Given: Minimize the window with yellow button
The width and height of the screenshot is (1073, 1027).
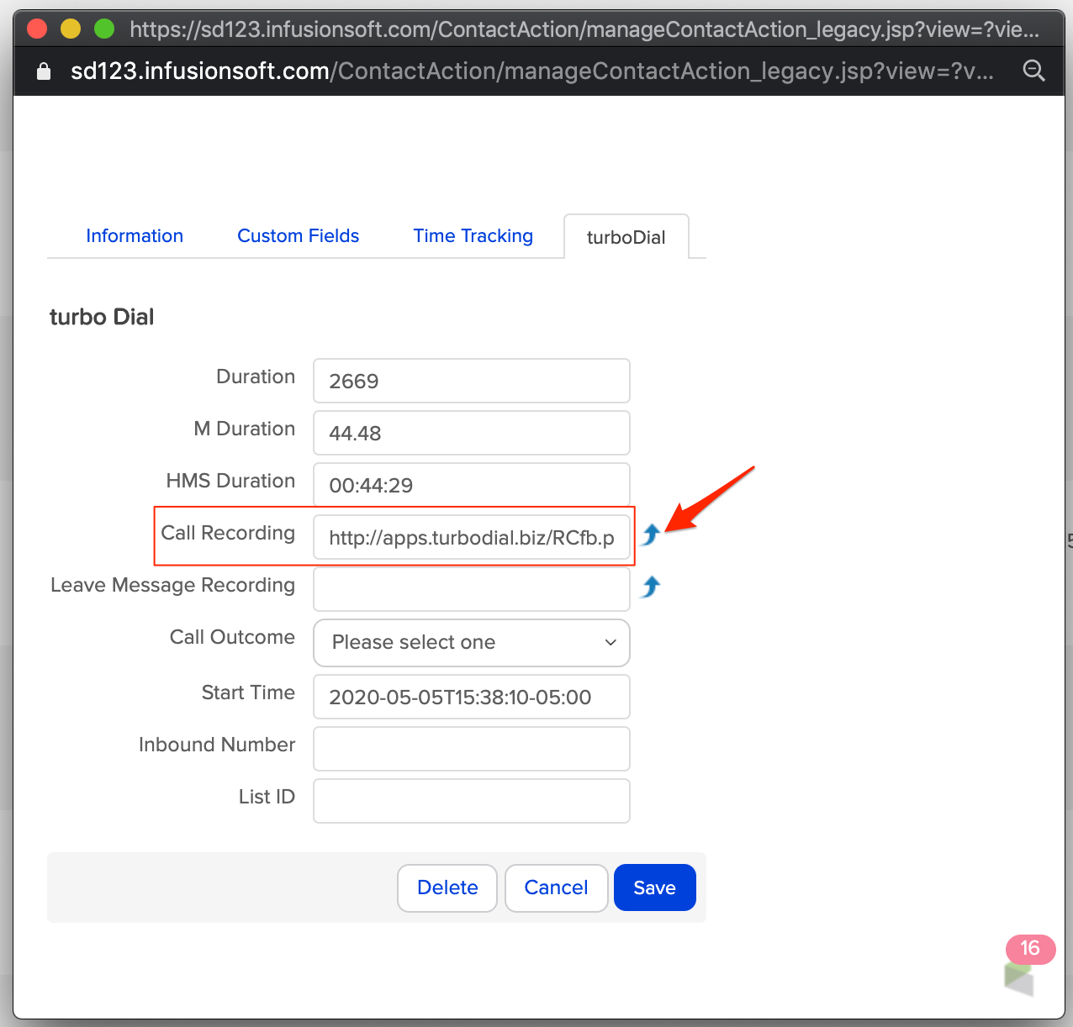Looking at the screenshot, I should [71, 29].
